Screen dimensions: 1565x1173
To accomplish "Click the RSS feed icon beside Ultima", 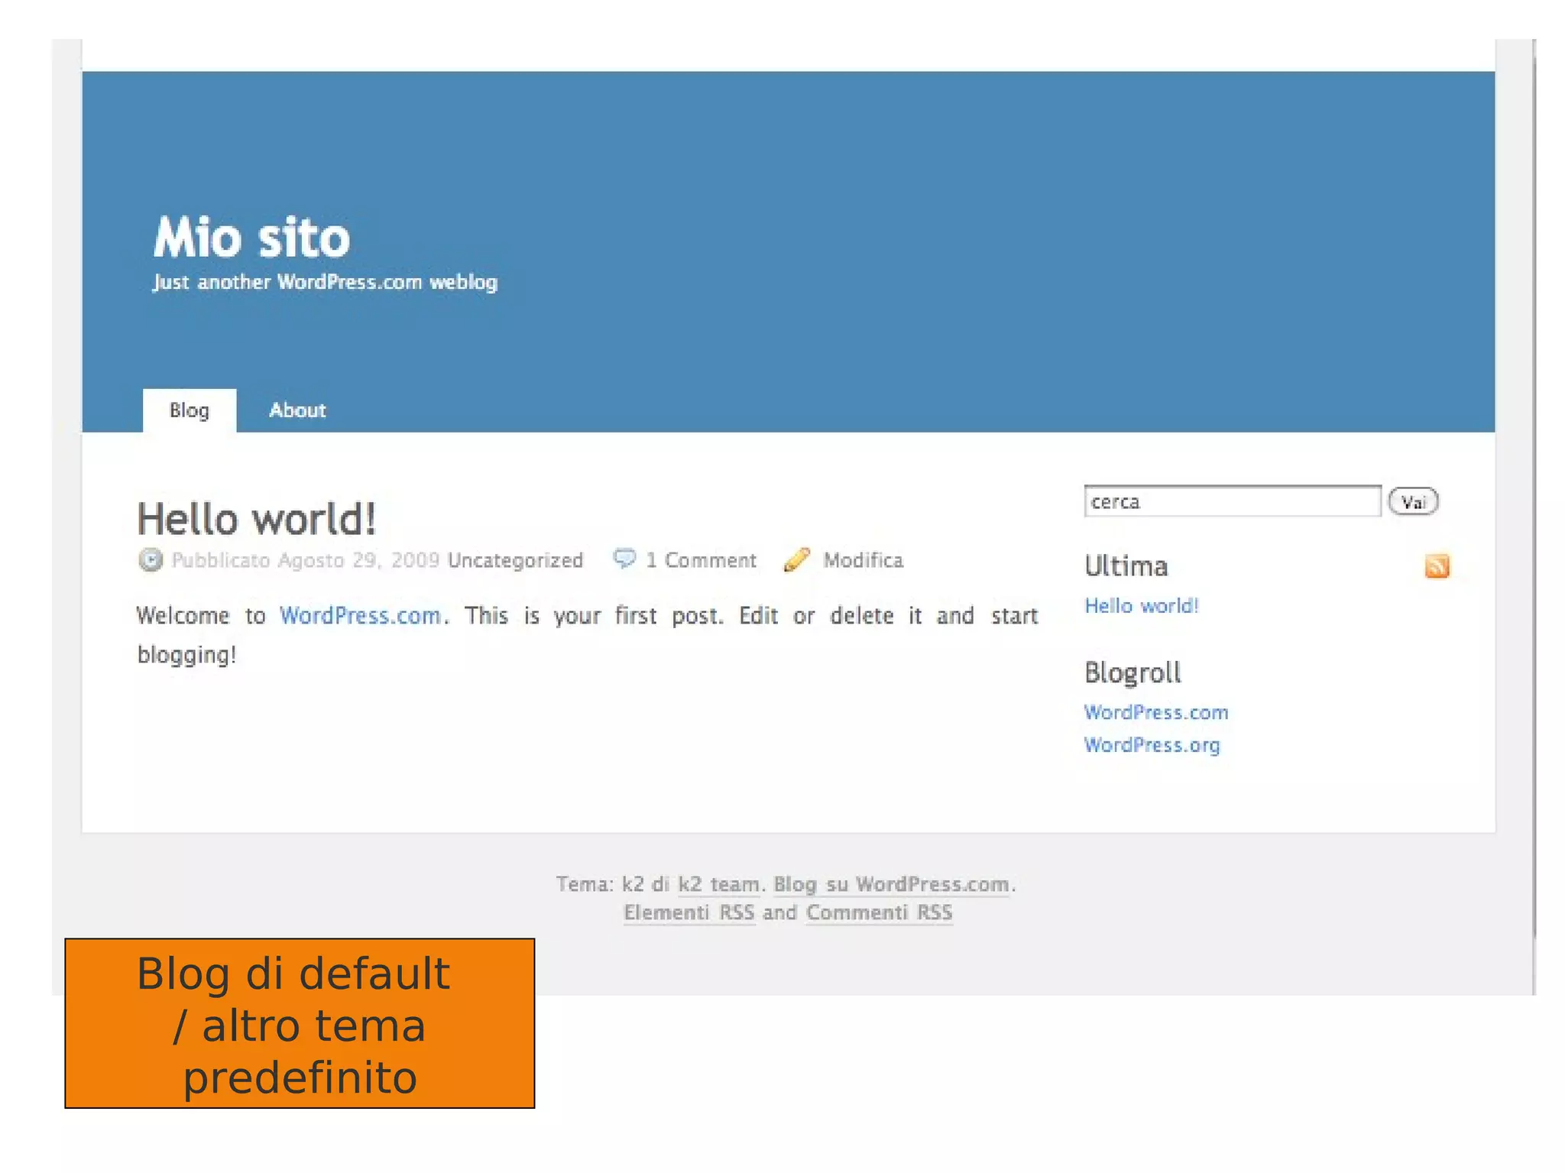I will pyautogui.click(x=1437, y=566).
